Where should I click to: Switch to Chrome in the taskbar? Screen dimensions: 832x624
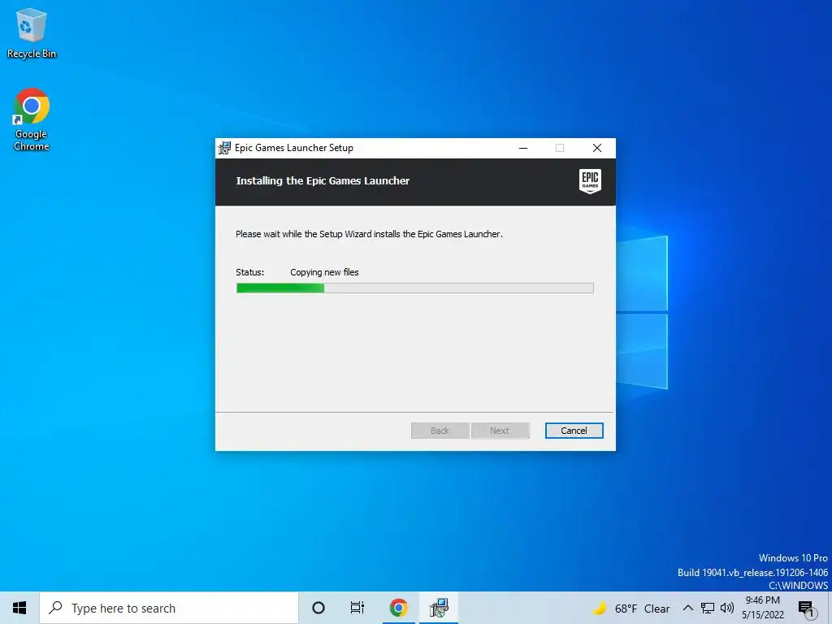pyautogui.click(x=398, y=608)
